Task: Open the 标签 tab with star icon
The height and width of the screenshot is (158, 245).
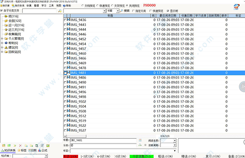Action: tap(22, 150)
